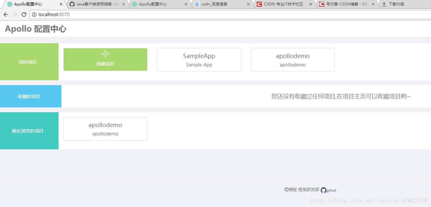Open apollodemo card under 最近浏览的项目

point(105,129)
